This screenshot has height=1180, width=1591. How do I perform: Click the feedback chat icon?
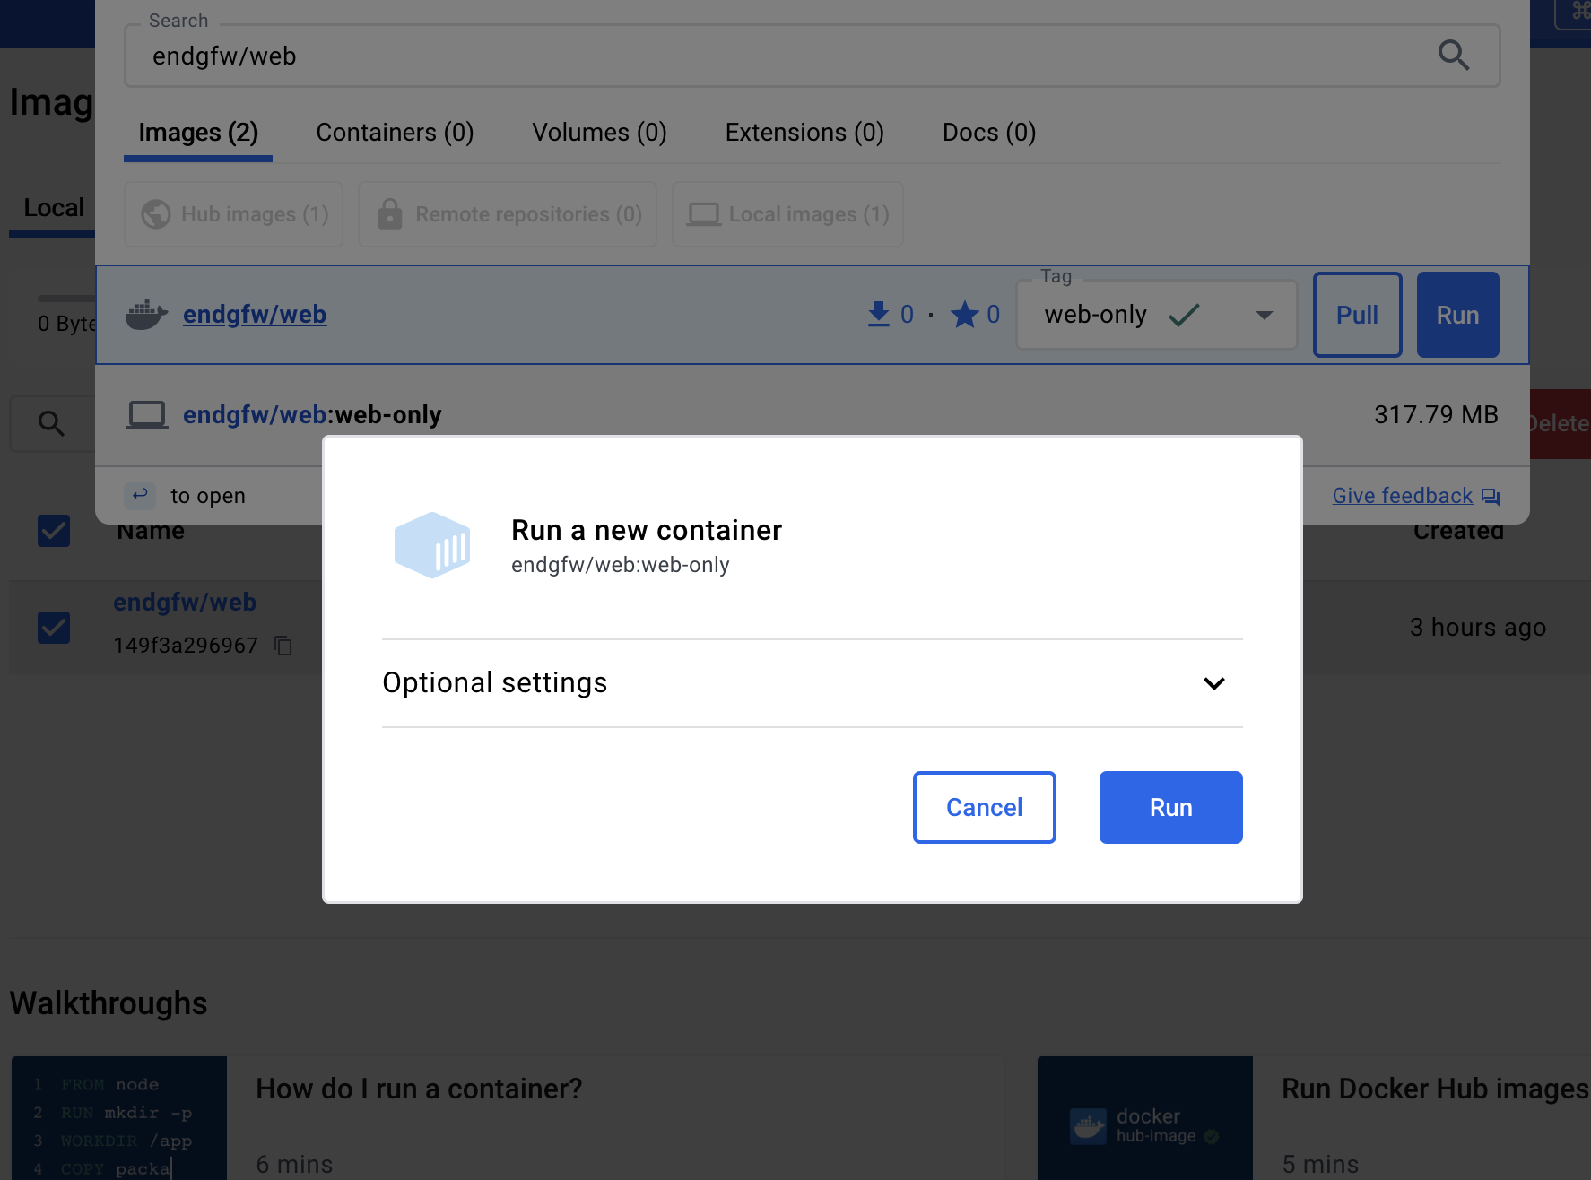click(1491, 497)
